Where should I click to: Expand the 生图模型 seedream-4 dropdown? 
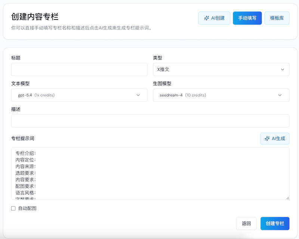[x=221, y=95]
